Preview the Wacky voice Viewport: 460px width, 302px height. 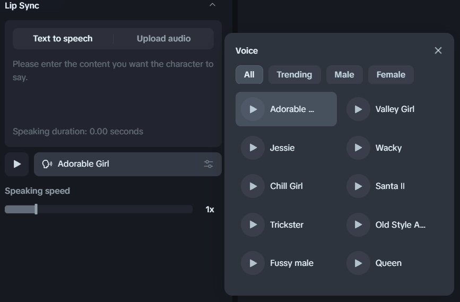[358, 148]
